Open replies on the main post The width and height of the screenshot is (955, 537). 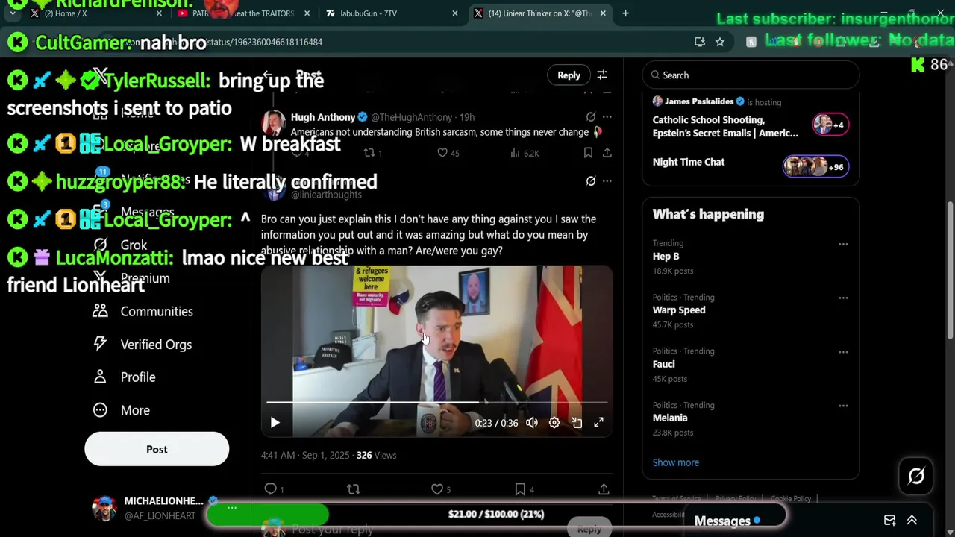coord(270,489)
